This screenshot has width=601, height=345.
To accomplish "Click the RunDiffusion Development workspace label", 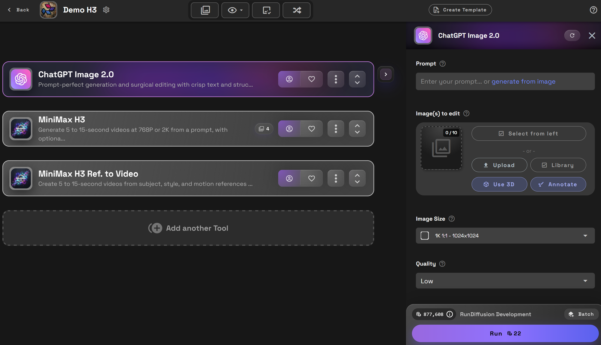I will tap(496, 314).
